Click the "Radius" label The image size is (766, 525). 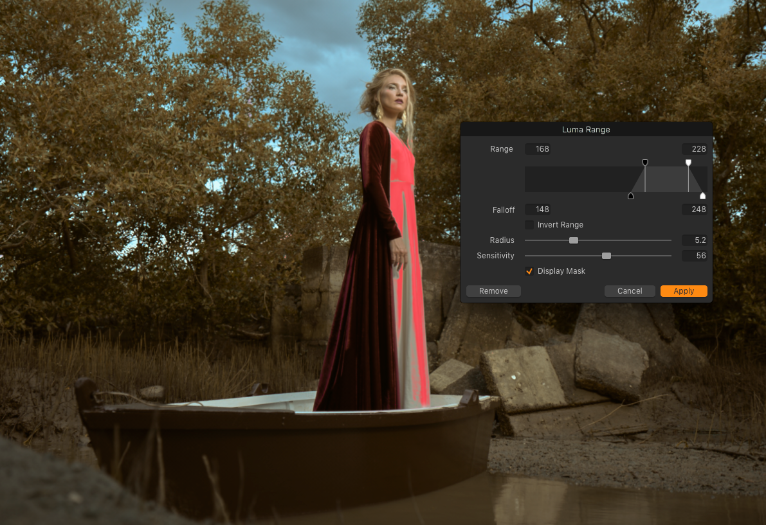[502, 240]
